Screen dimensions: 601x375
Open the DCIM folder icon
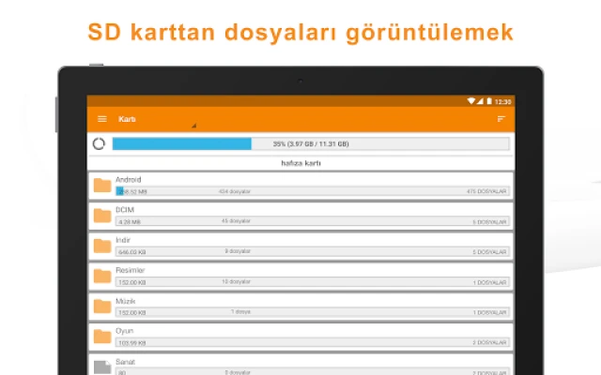pos(102,216)
